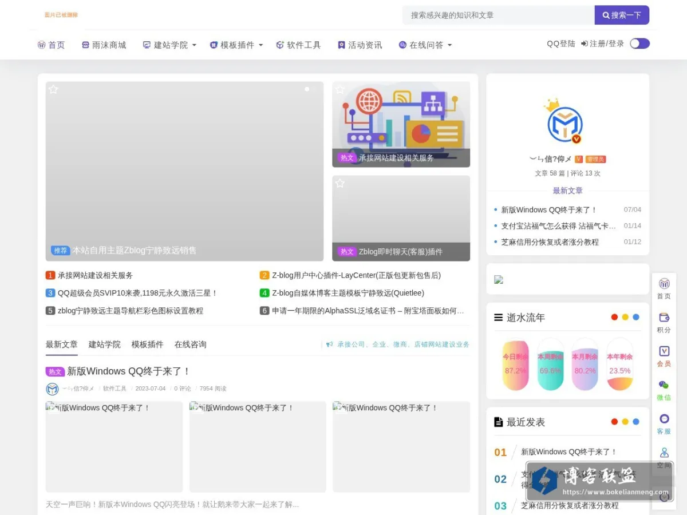Click first thumbnail of 新版Windows QQ article
Image resolution: width=687 pixels, height=515 pixels.
click(x=114, y=447)
